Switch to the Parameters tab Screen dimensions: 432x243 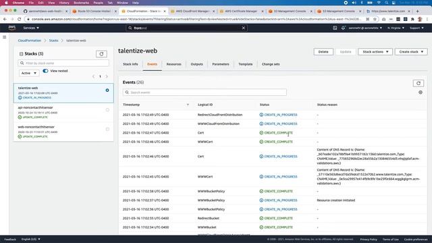click(x=221, y=64)
